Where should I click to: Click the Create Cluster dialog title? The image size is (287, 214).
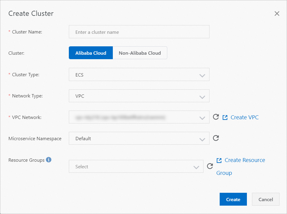click(31, 13)
